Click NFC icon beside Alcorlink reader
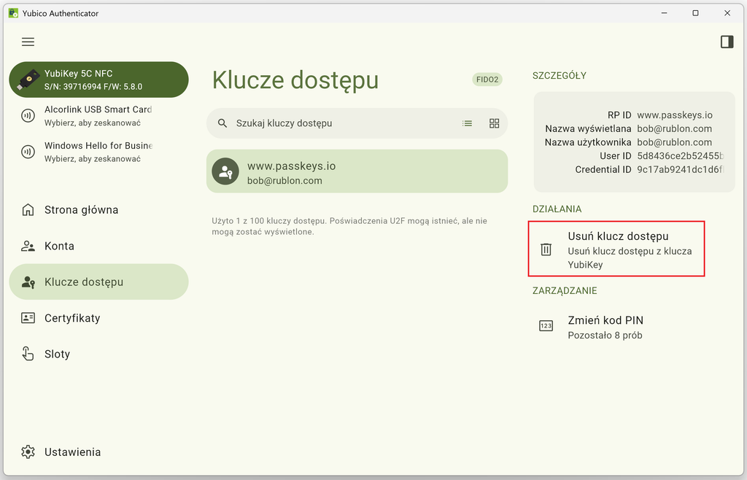The image size is (747, 480). pyautogui.click(x=28, y=116)
